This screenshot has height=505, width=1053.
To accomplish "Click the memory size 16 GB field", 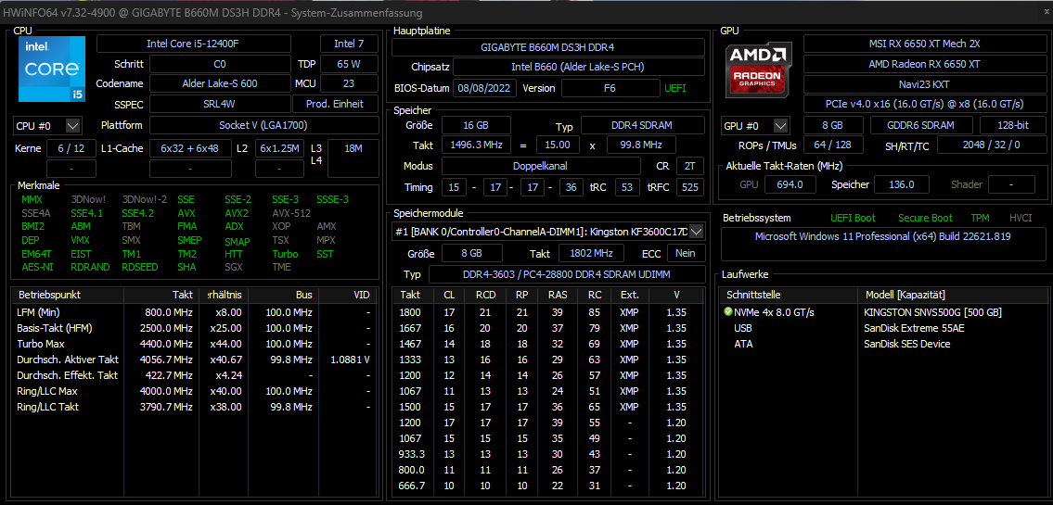I will click(x=475, y=125).
